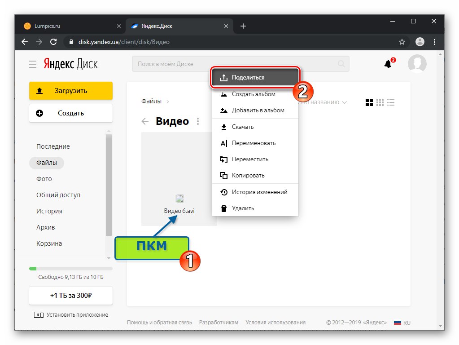Screen dimensions: 459x345
Task: Open the three-dot menu next to Видео
Action: pos(198,121)
